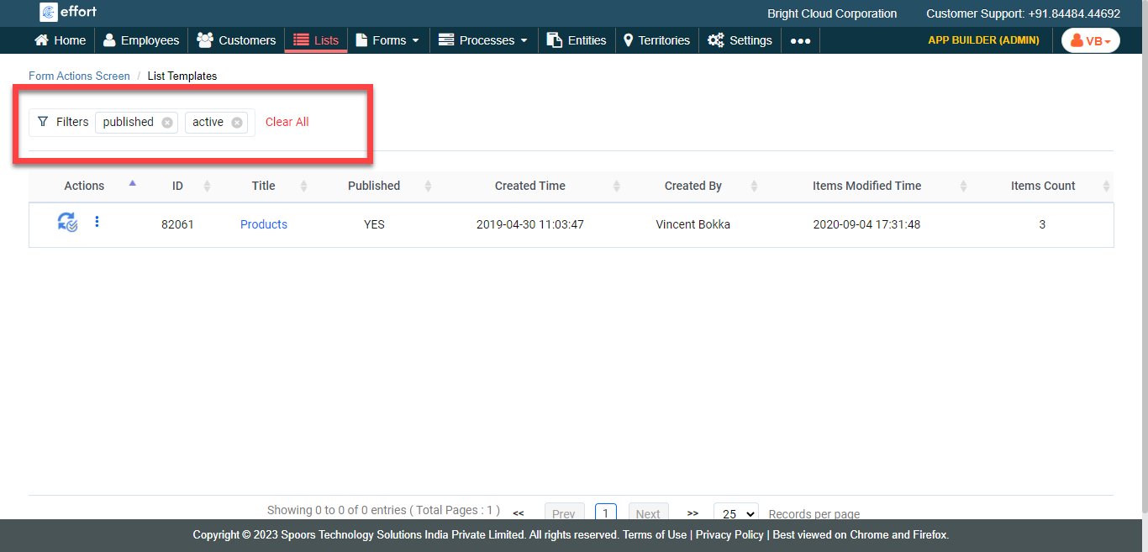The image size is (1148, 552).
Task: Sort table by the ID column
Action: coord(177,186)
